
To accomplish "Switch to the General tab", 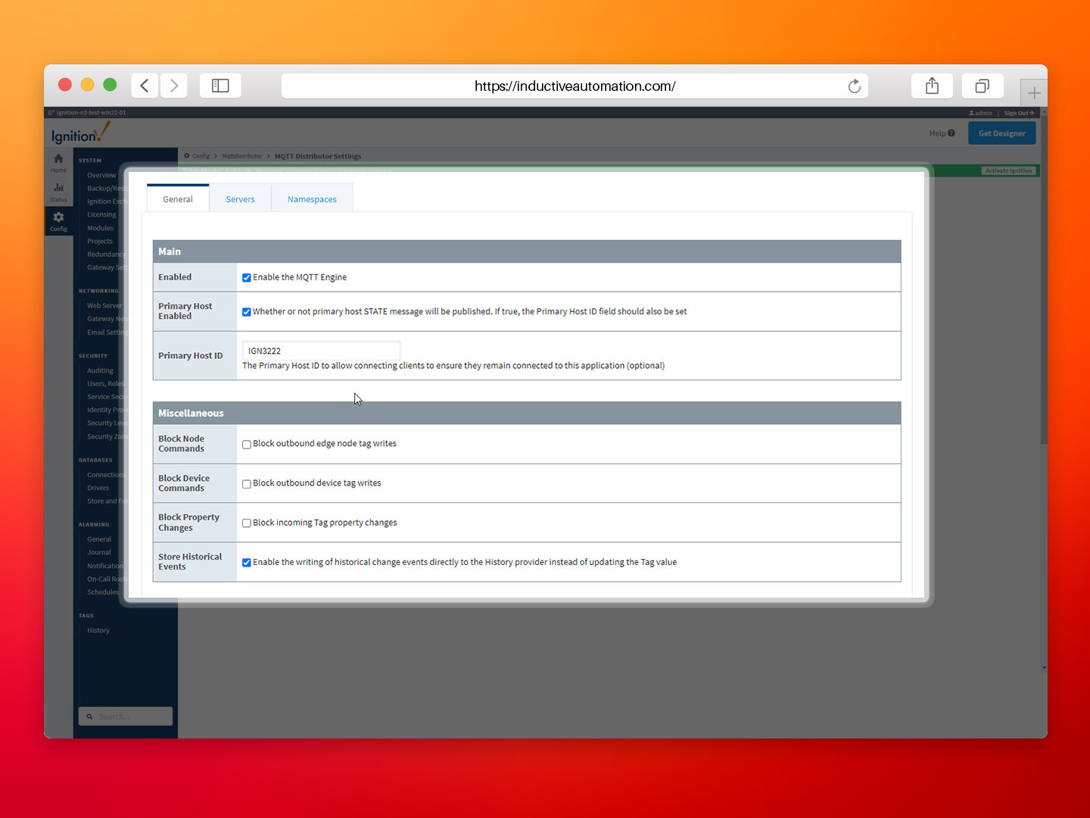I will pyautogui.click(x=178, y=199).
